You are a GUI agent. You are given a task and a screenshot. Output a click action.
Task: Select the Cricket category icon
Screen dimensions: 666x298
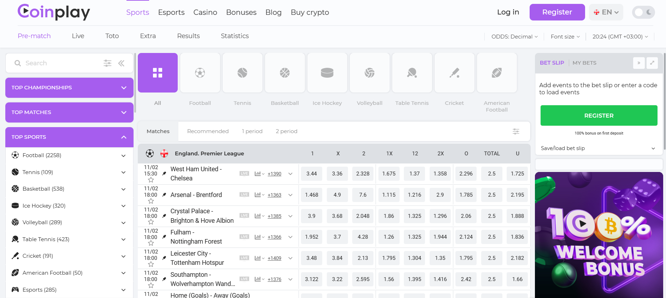coord(454,73)
